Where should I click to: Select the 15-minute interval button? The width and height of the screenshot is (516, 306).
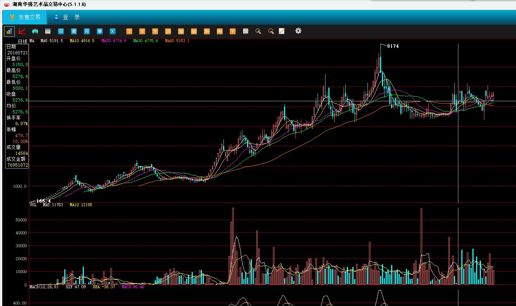point(168,31)
